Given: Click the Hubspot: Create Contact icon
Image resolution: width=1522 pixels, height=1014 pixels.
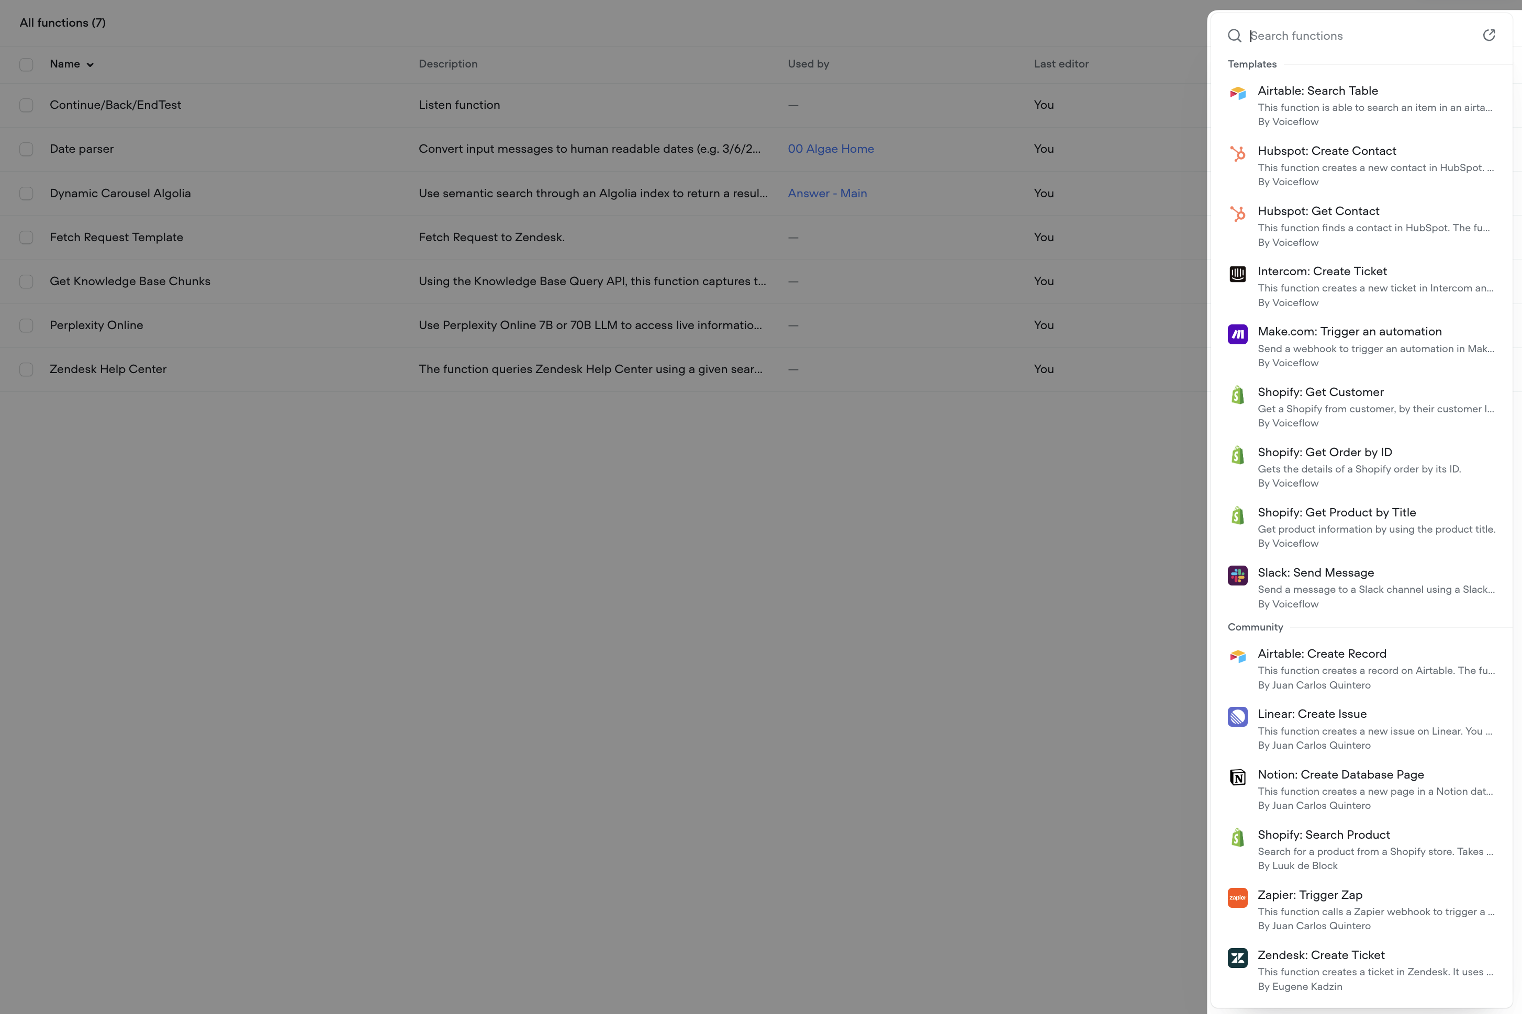Looking at the screenshot, I should [x=1237, y=153].
